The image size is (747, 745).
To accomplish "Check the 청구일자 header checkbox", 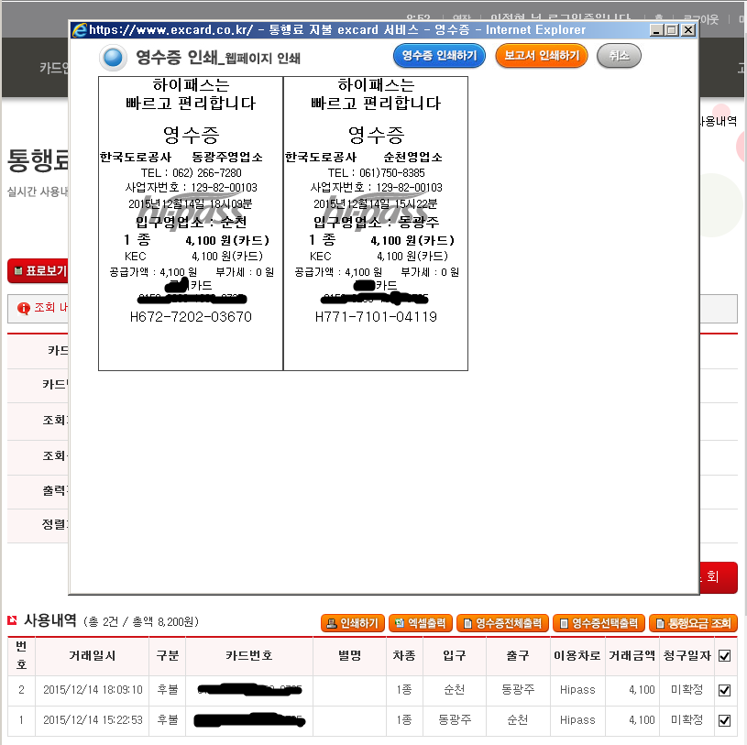I will tap(724, 656).
